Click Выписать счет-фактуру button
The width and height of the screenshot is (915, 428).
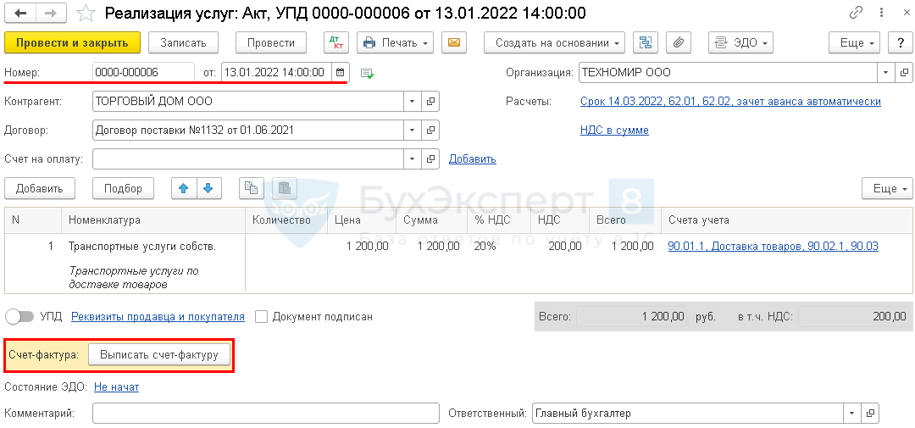159,355
